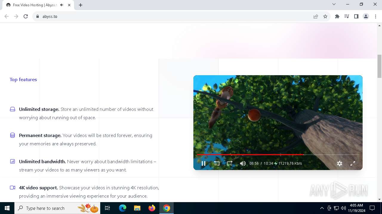Screen dimensions: 382x214
Task: Click the Type here to search box
Action: tap(58, 208)
